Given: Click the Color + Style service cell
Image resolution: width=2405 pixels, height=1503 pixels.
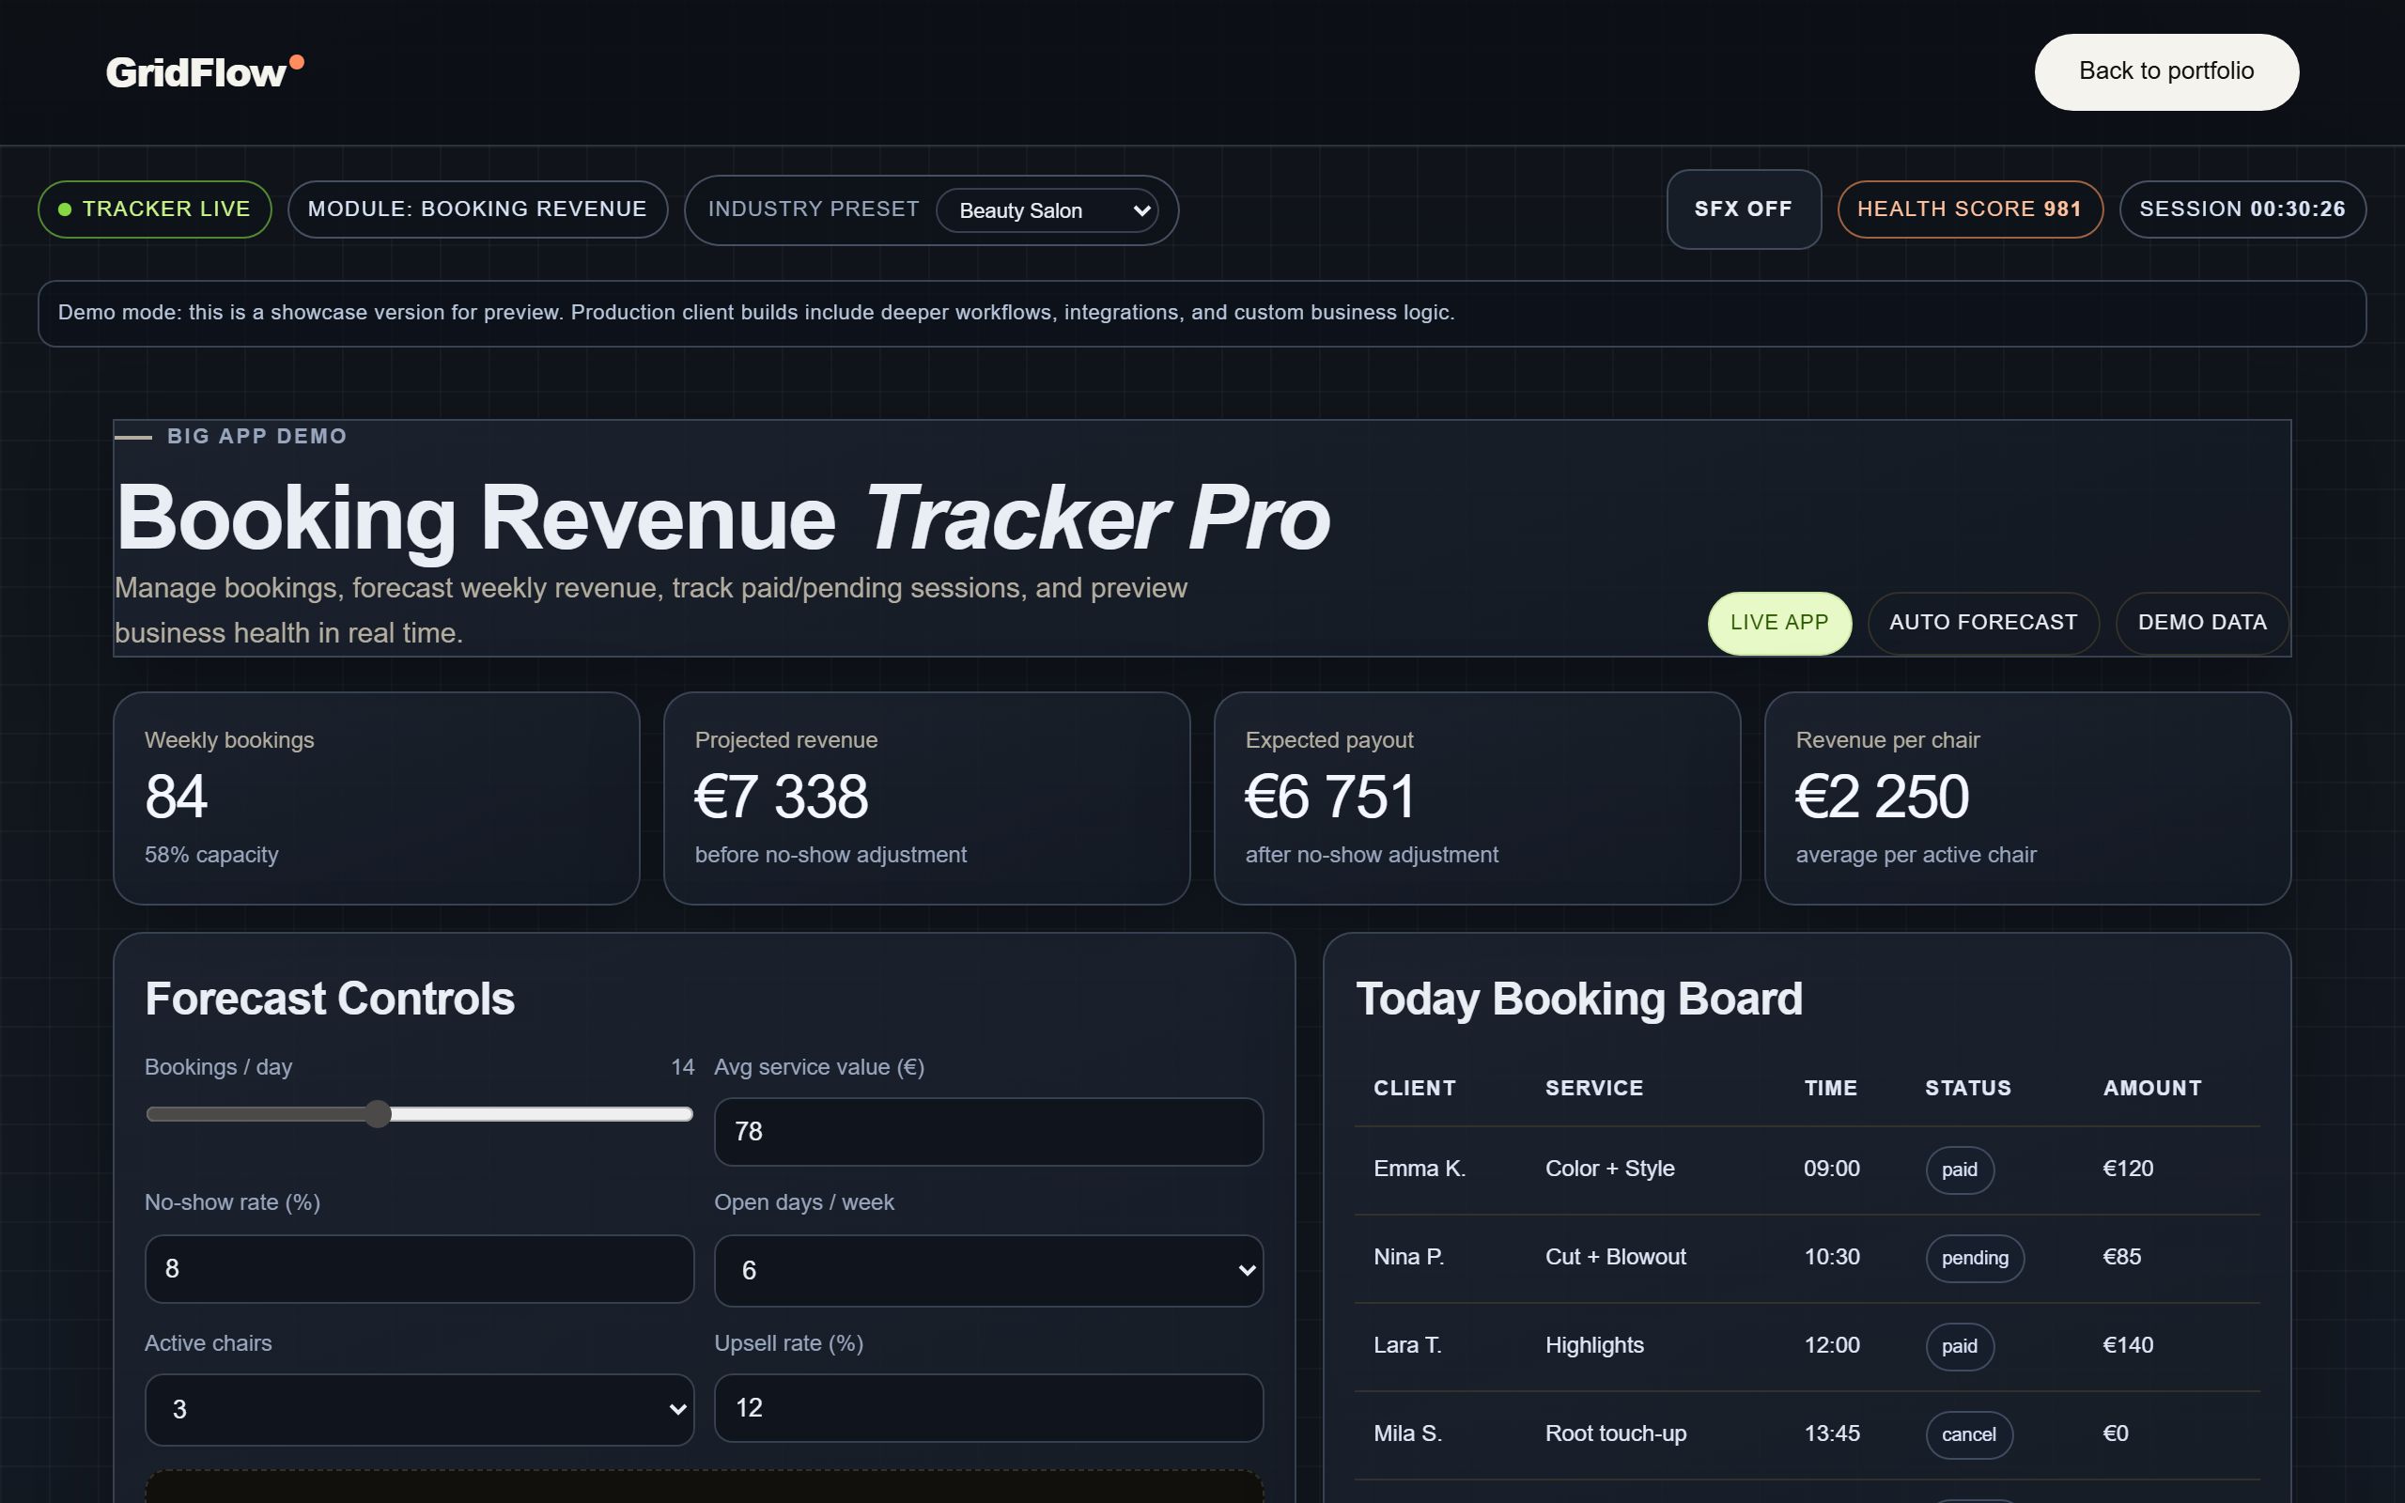Looking at the screenshot, I should [1610, 1168].
